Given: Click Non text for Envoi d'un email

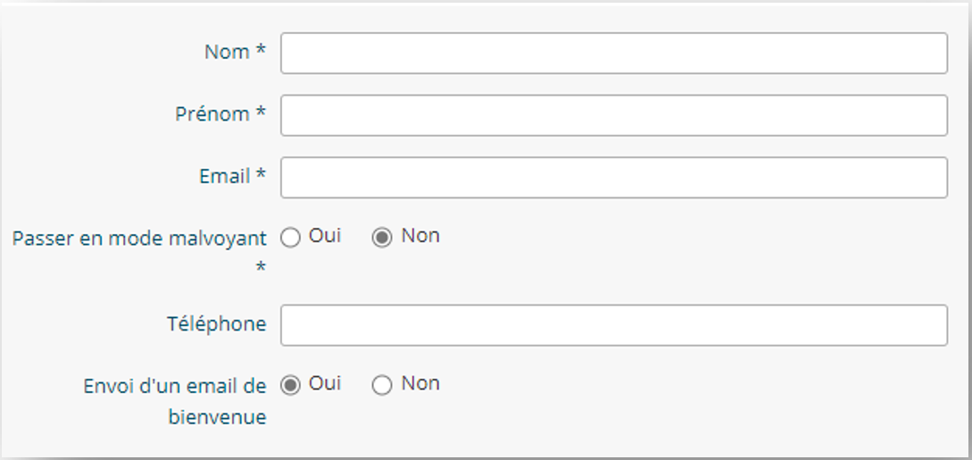Looking at the screenshot, I should (x=420, y=384).
